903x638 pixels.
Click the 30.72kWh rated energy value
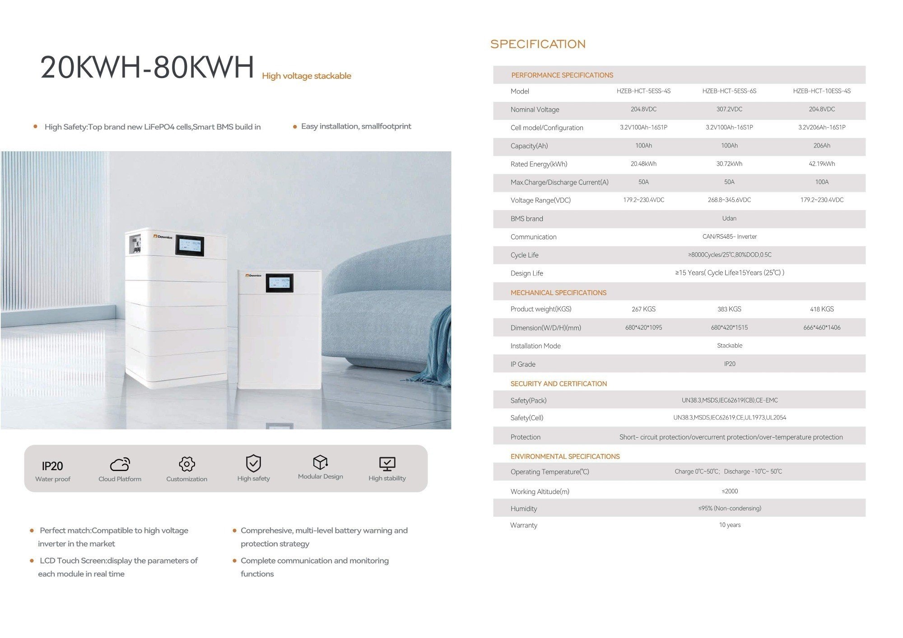729,164
